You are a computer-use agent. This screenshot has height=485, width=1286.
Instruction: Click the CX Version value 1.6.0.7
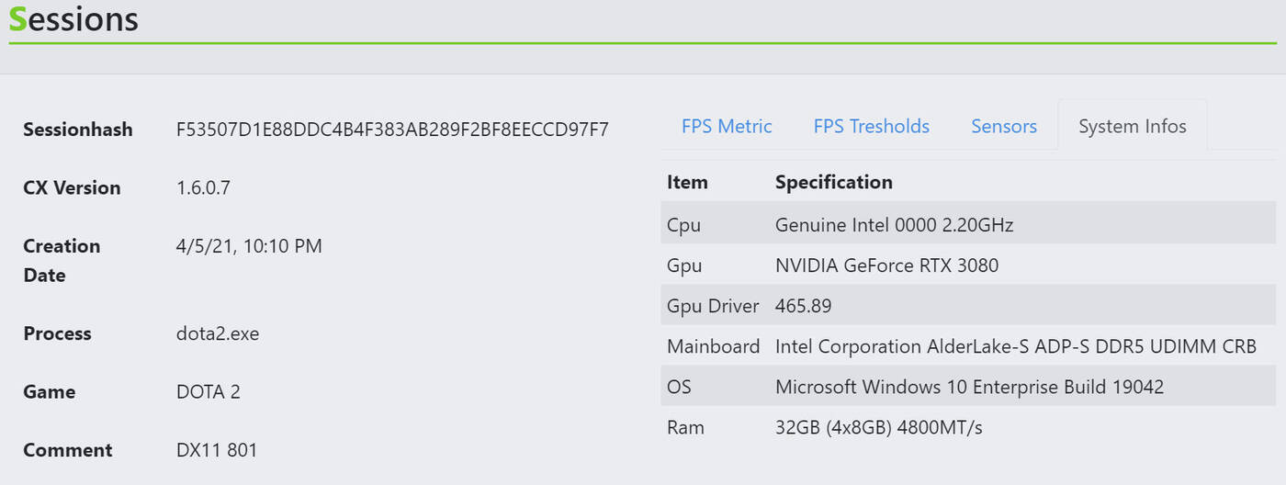pos(203,188)
